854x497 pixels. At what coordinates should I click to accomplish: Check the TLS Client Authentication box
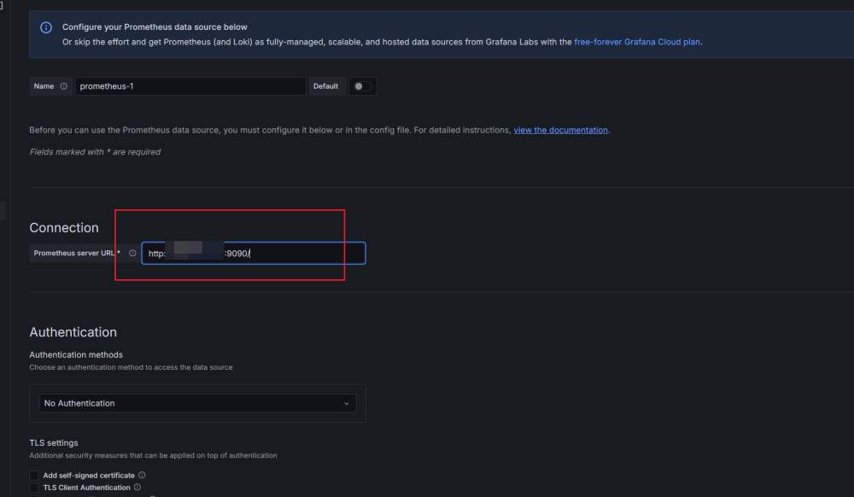pos(34,488)
